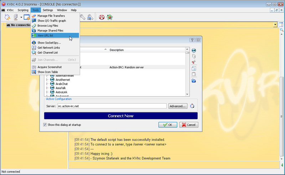
Task: Open the KVIrc menu
Action: [x=10, y=10]
